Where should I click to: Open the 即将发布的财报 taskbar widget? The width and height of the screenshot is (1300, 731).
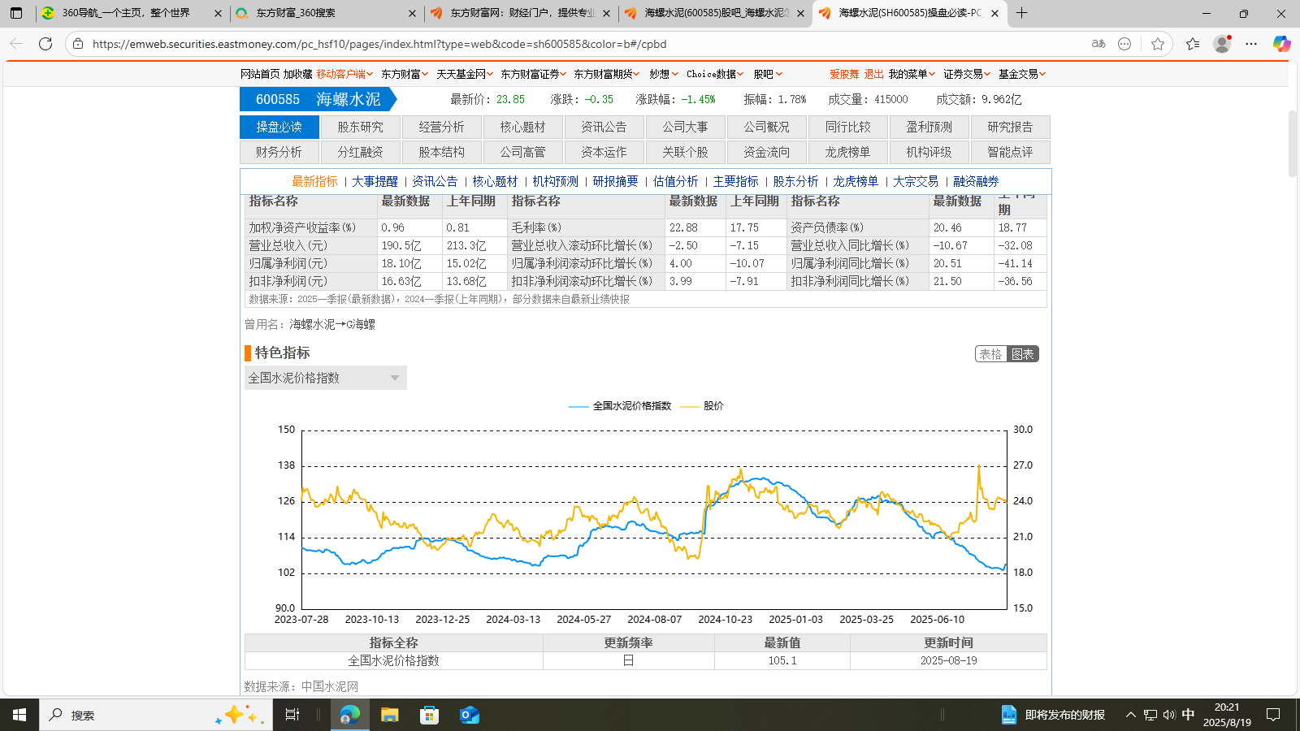[x=1053, y=715]
